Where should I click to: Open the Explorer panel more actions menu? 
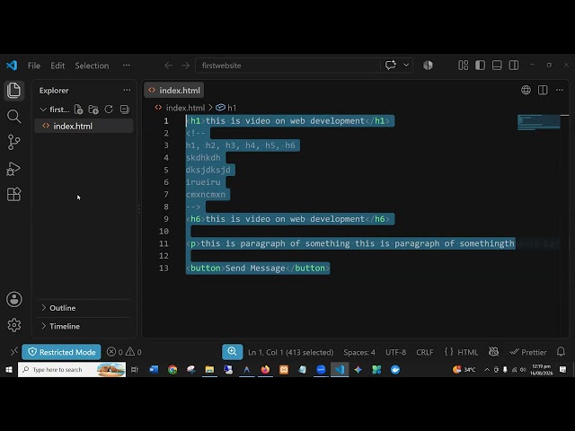[x=127, y=90]
